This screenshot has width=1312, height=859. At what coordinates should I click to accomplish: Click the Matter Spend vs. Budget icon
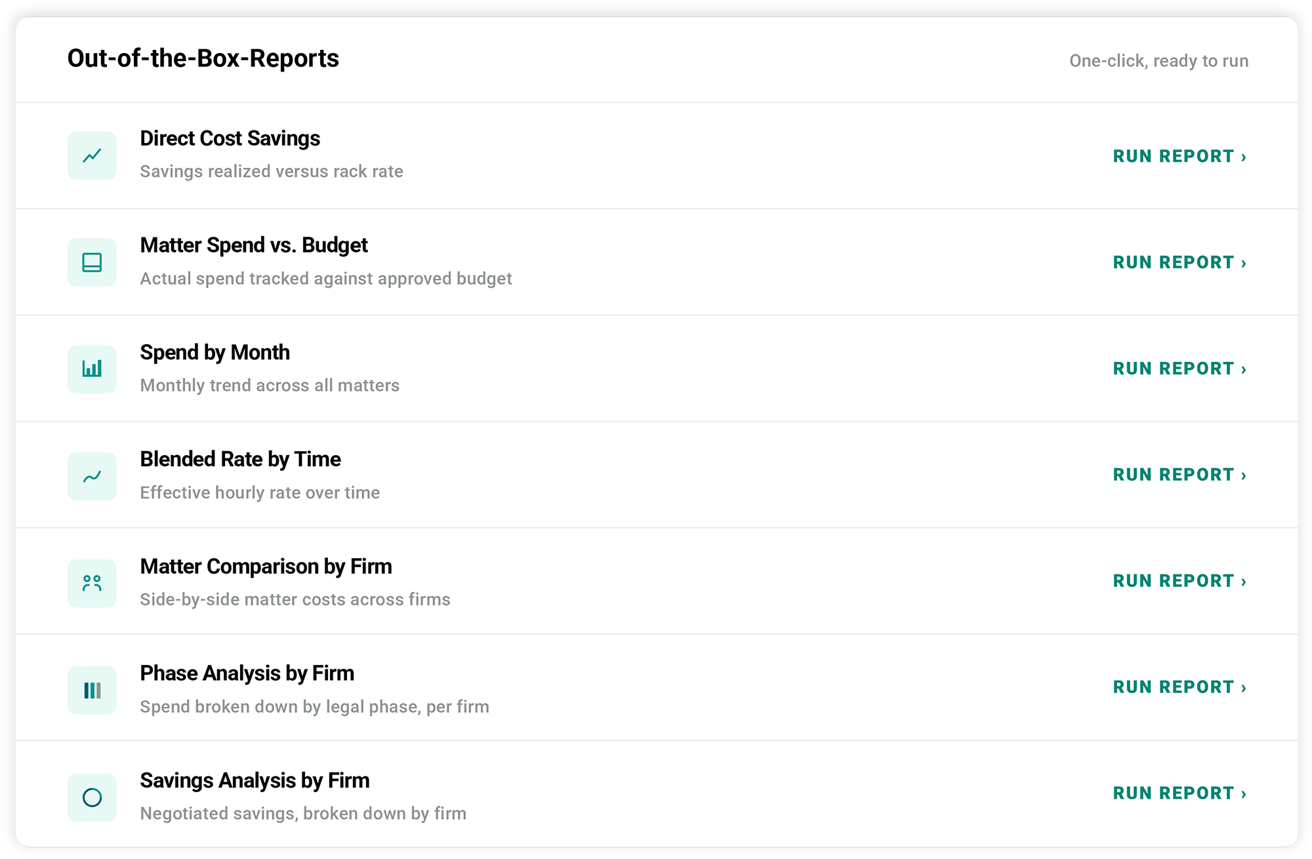pyautogui.click(x=92, y=262)
